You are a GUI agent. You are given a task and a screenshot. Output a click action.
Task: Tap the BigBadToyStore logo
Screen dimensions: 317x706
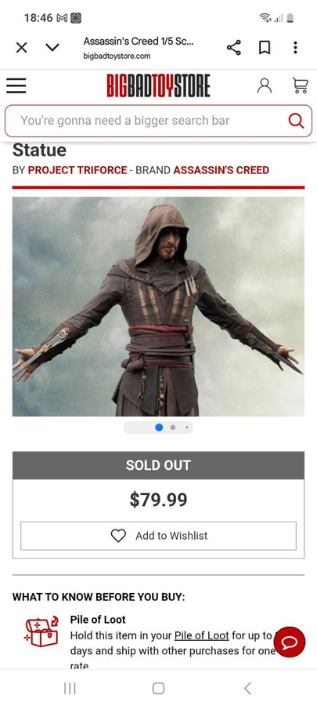tap(158, 86)
